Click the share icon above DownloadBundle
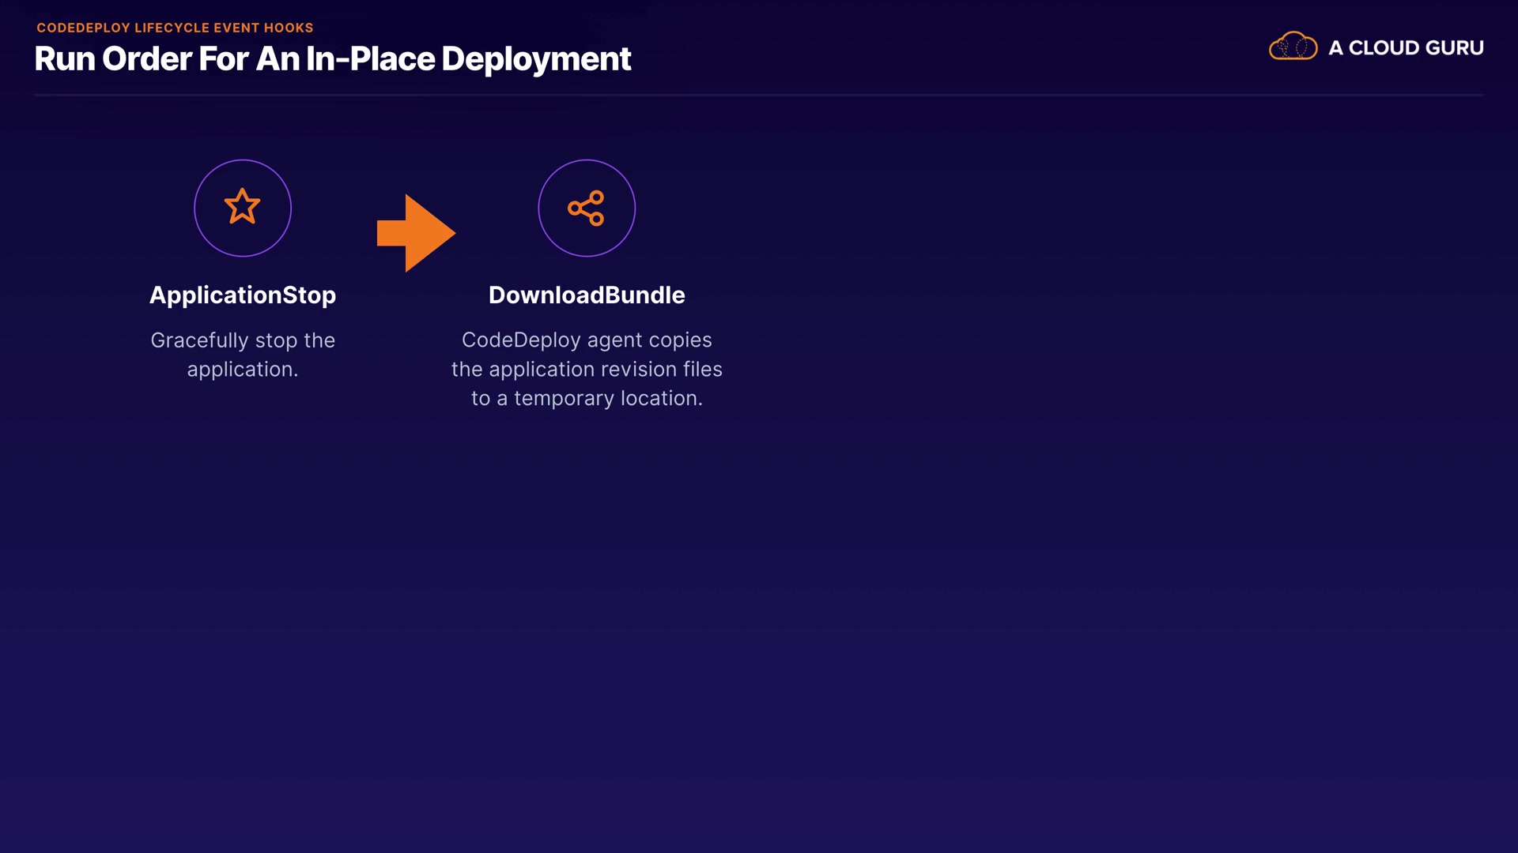The height and width of the screenshot is (853, 1518). point(586,208)
